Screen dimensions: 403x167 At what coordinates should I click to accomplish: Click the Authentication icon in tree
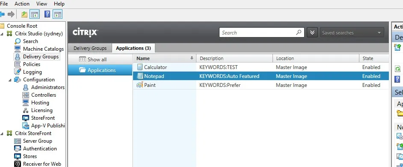pos(18,149)
